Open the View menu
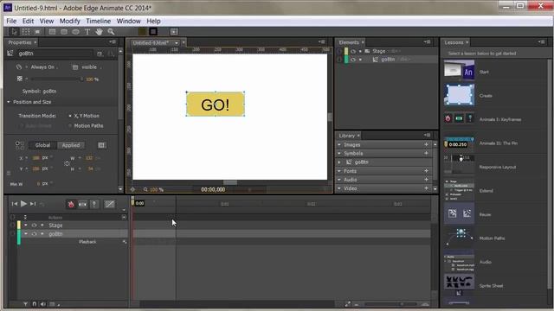Image resolution: width=554 pixels, height=311 pixels. pos(47,21)
